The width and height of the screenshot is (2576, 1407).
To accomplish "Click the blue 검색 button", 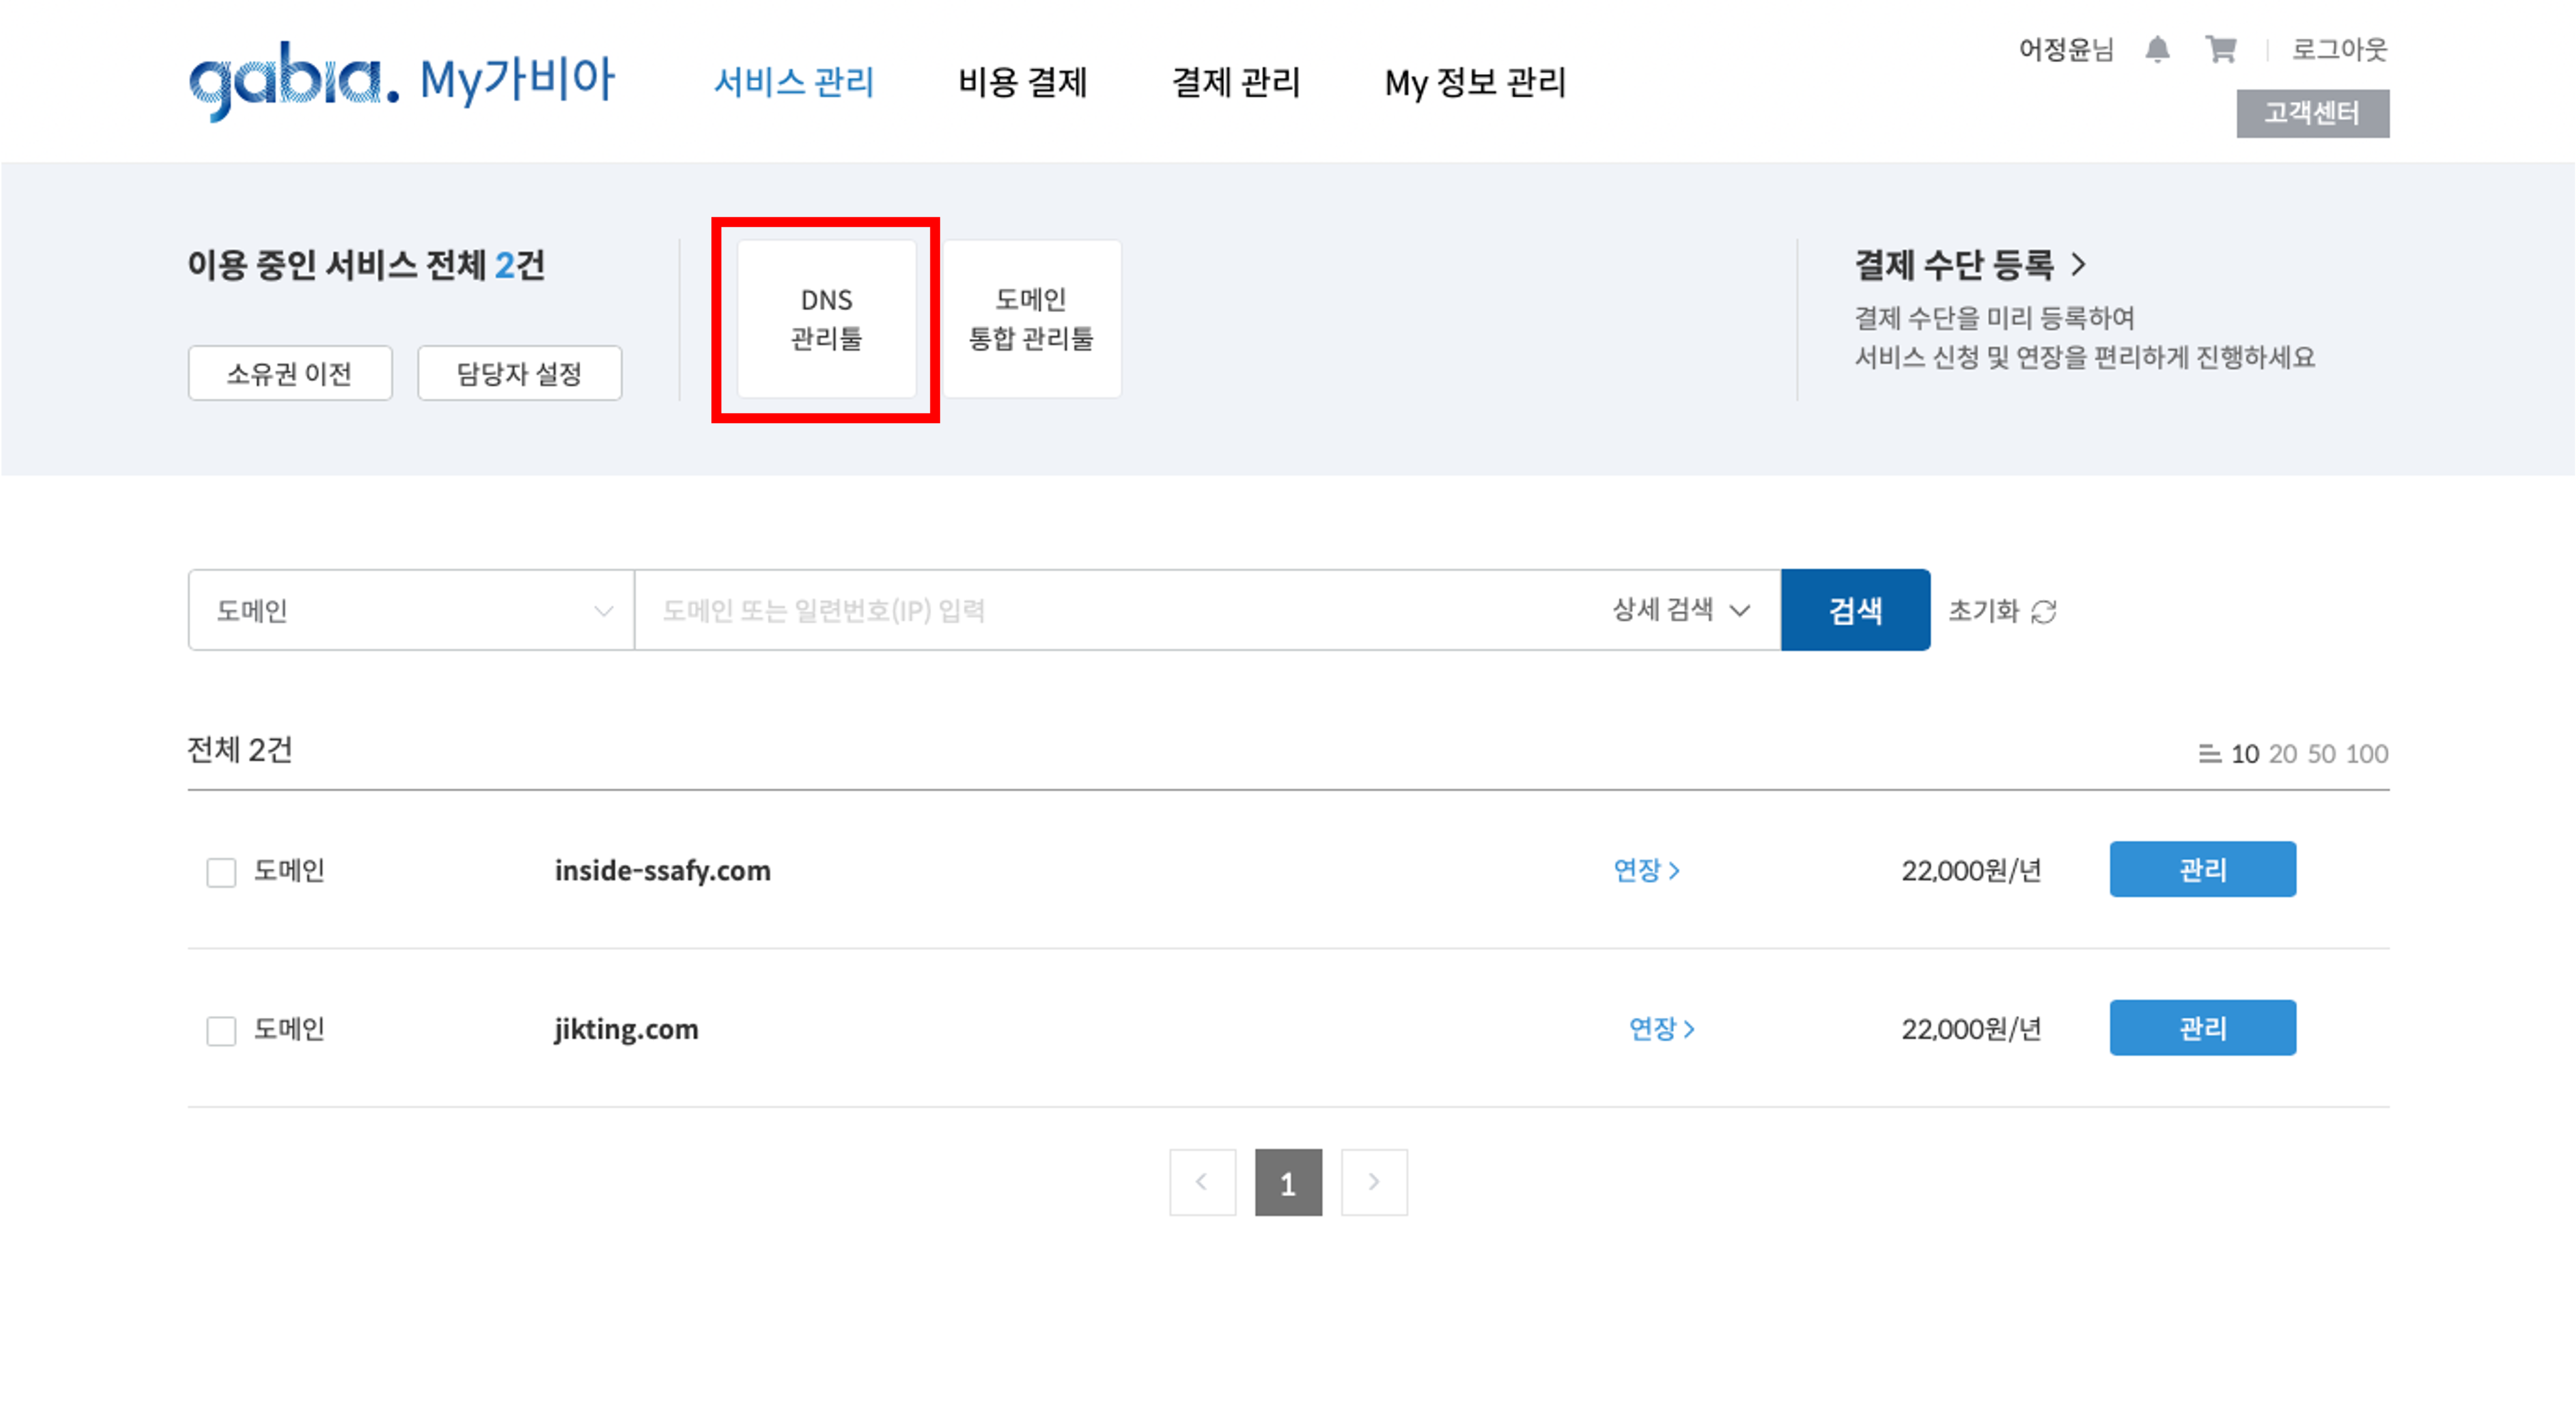I will (x=1855, y=610).
